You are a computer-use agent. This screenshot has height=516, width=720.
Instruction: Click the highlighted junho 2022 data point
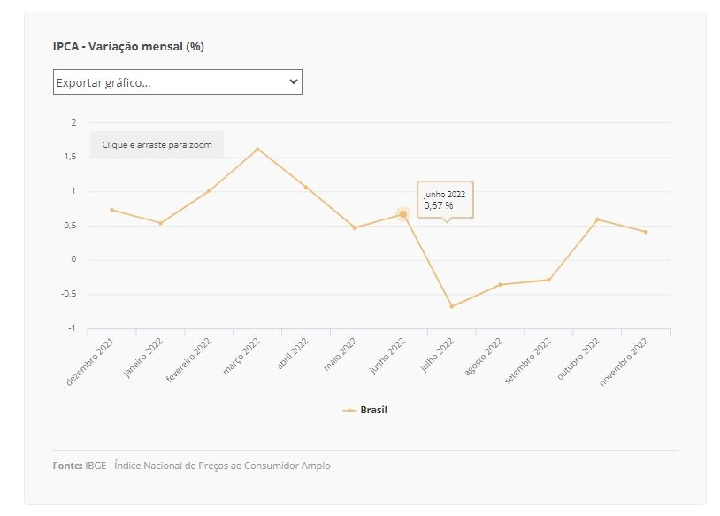(403, 214)
